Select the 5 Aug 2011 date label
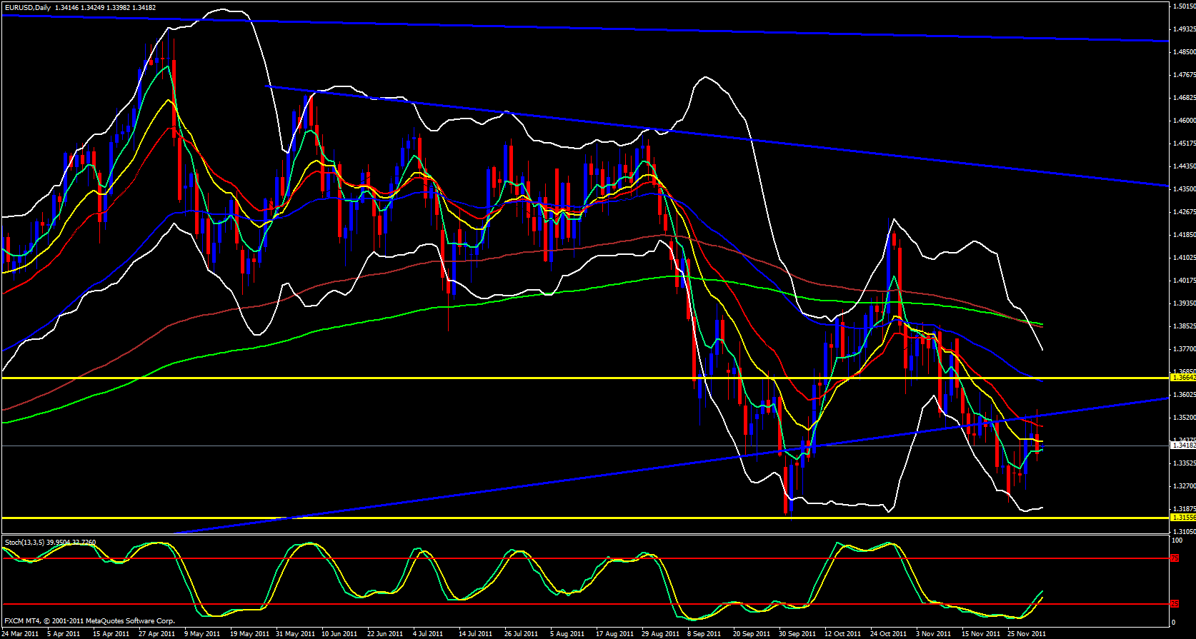This screenshot has height=639, width=1196. click(567, 633)
